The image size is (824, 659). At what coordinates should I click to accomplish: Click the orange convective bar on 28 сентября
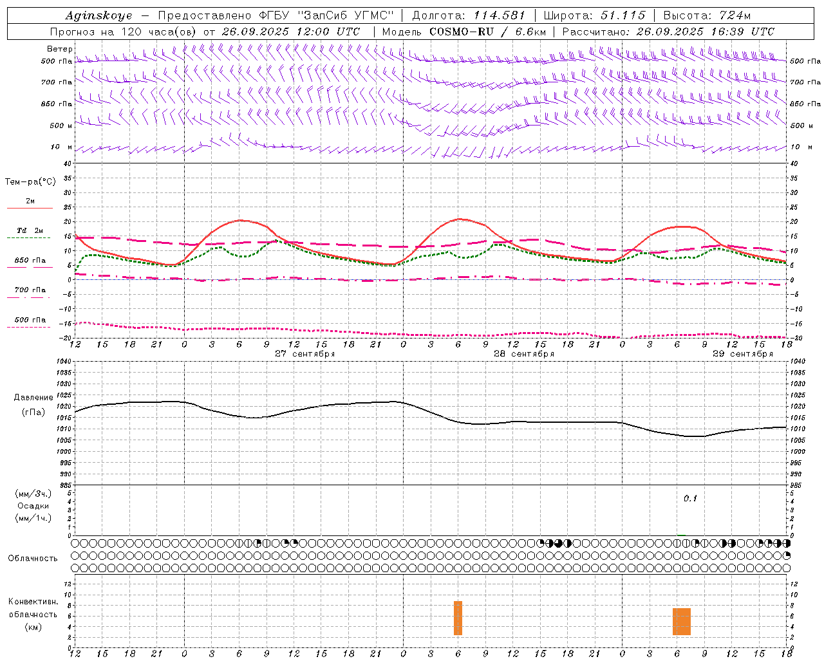[458, 618]
